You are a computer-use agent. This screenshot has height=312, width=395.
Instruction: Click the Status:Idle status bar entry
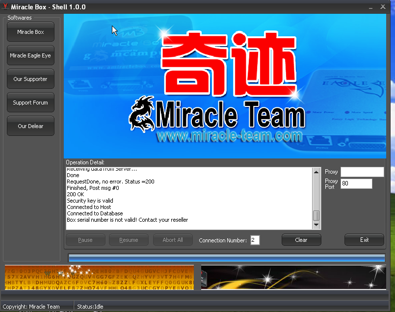[x=90, y=307]
